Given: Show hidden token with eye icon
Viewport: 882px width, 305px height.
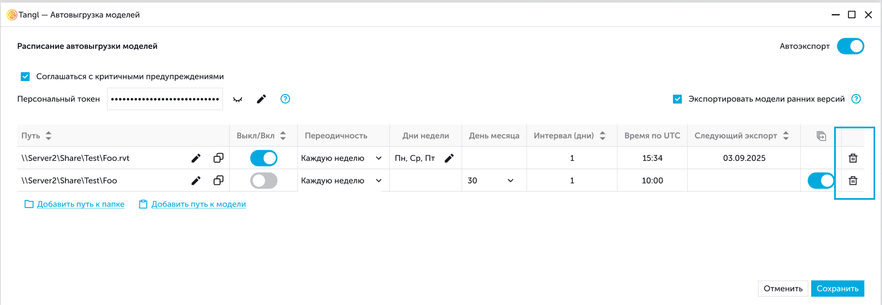Looking at the screenshot, I should coord(238,99).
